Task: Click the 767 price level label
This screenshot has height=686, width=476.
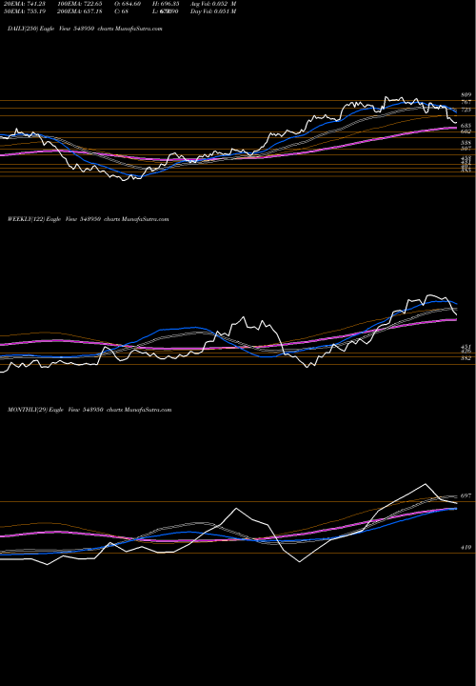Action: pos(466,102)
